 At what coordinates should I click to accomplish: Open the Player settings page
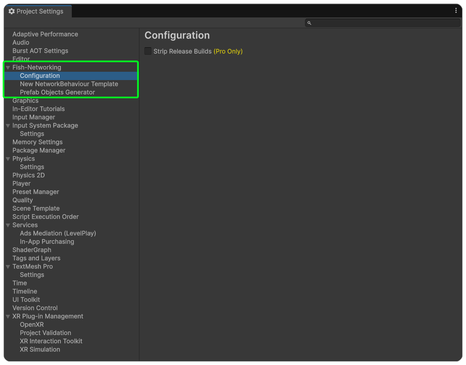(x=22, y=183)
